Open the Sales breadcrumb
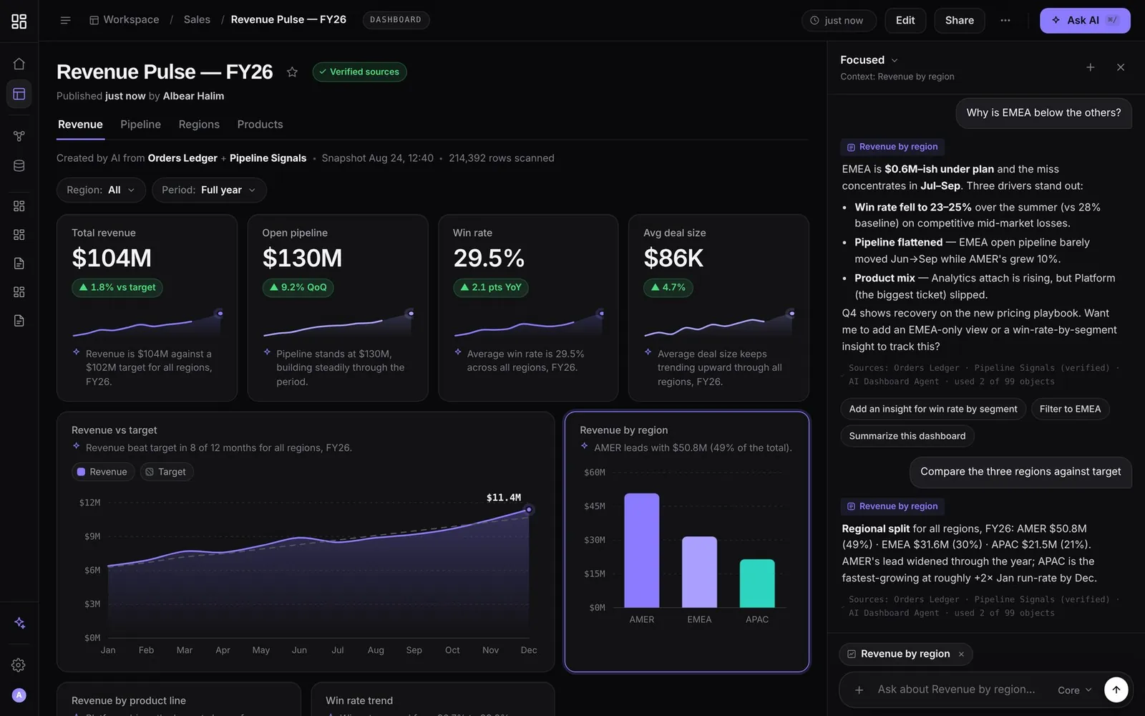 tap(197, 20)
